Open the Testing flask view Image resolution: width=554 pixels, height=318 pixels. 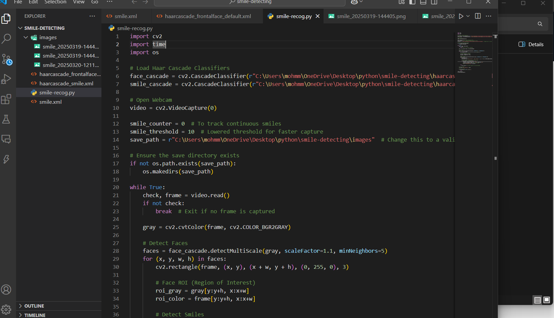6,119
